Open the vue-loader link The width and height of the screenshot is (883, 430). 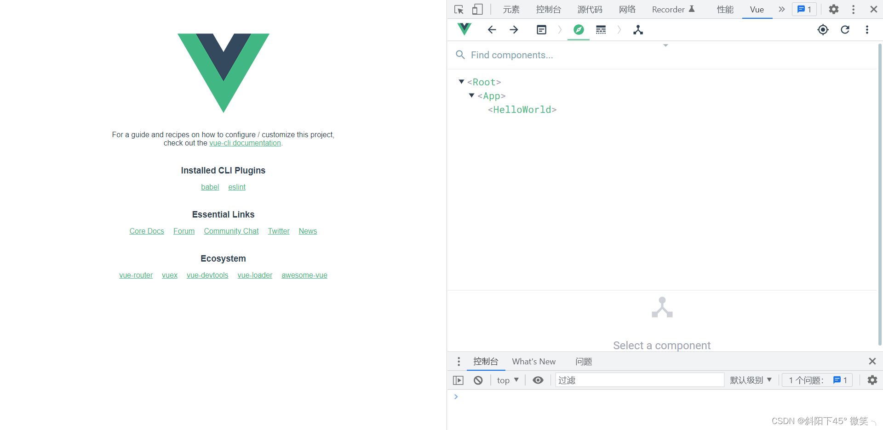[x=255, y=275]
